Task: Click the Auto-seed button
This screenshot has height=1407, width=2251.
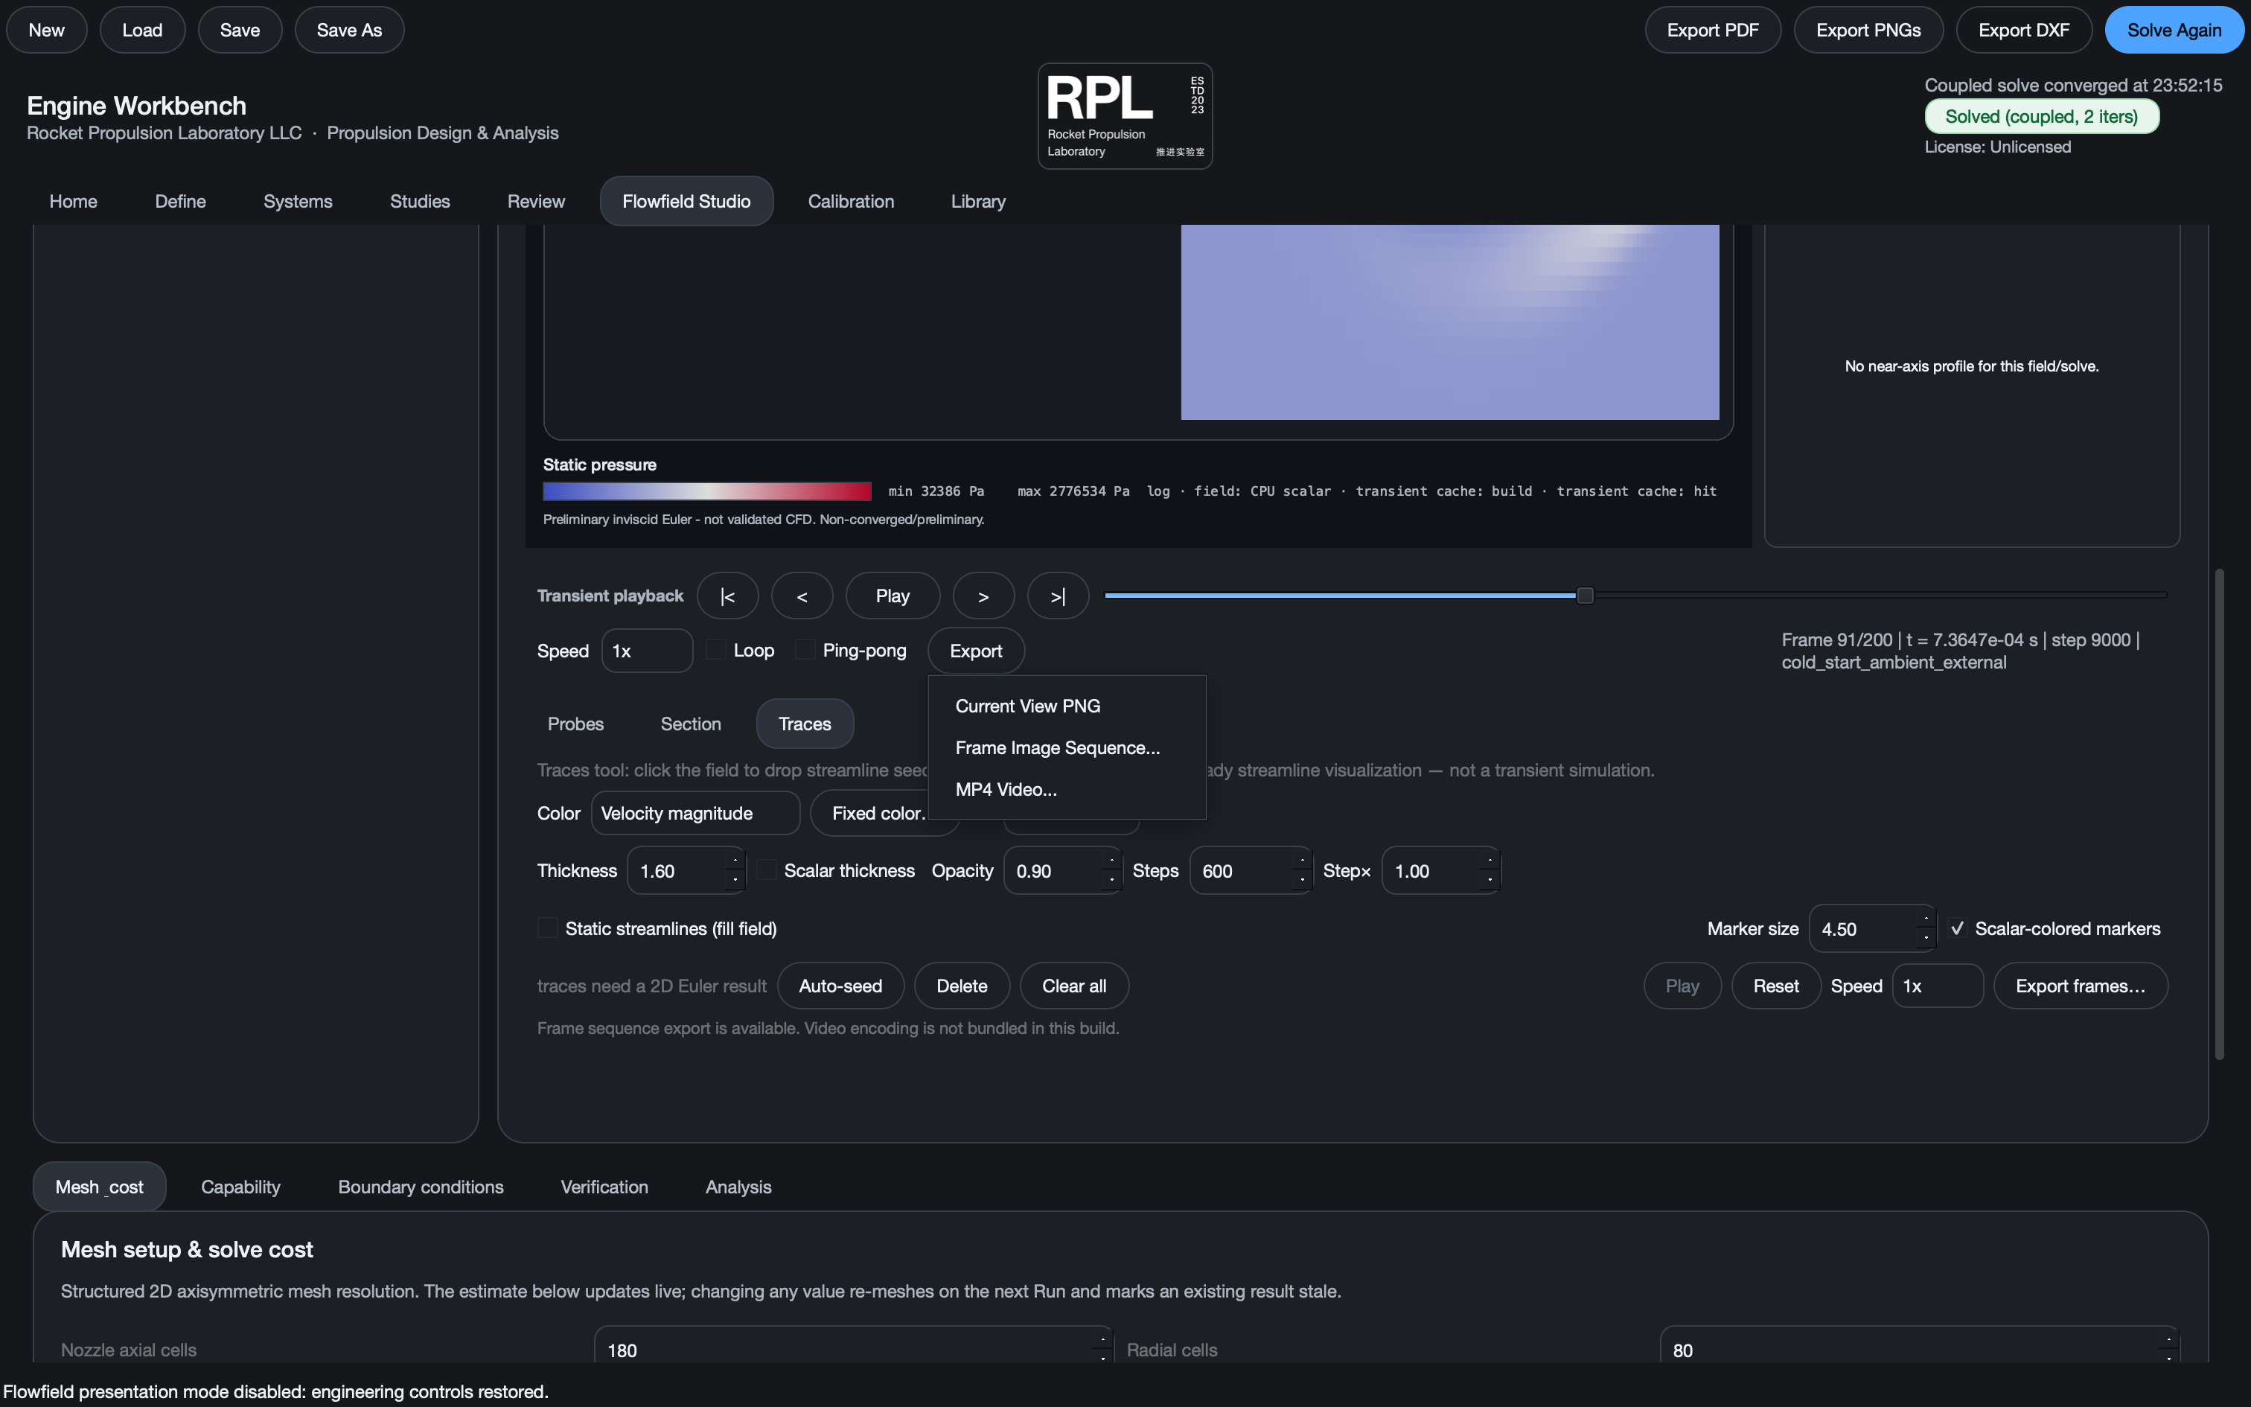Action: pyautogui.click(x=840, y=986)
